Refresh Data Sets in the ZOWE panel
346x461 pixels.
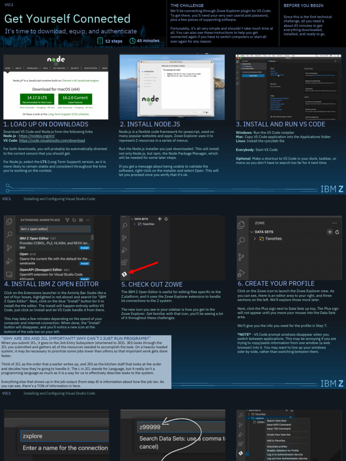[x=337, y=232]
